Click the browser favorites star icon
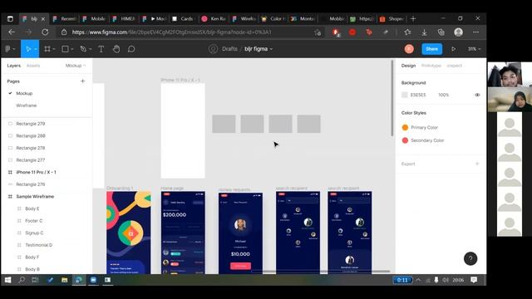532x299 pixels. point(407,32)
